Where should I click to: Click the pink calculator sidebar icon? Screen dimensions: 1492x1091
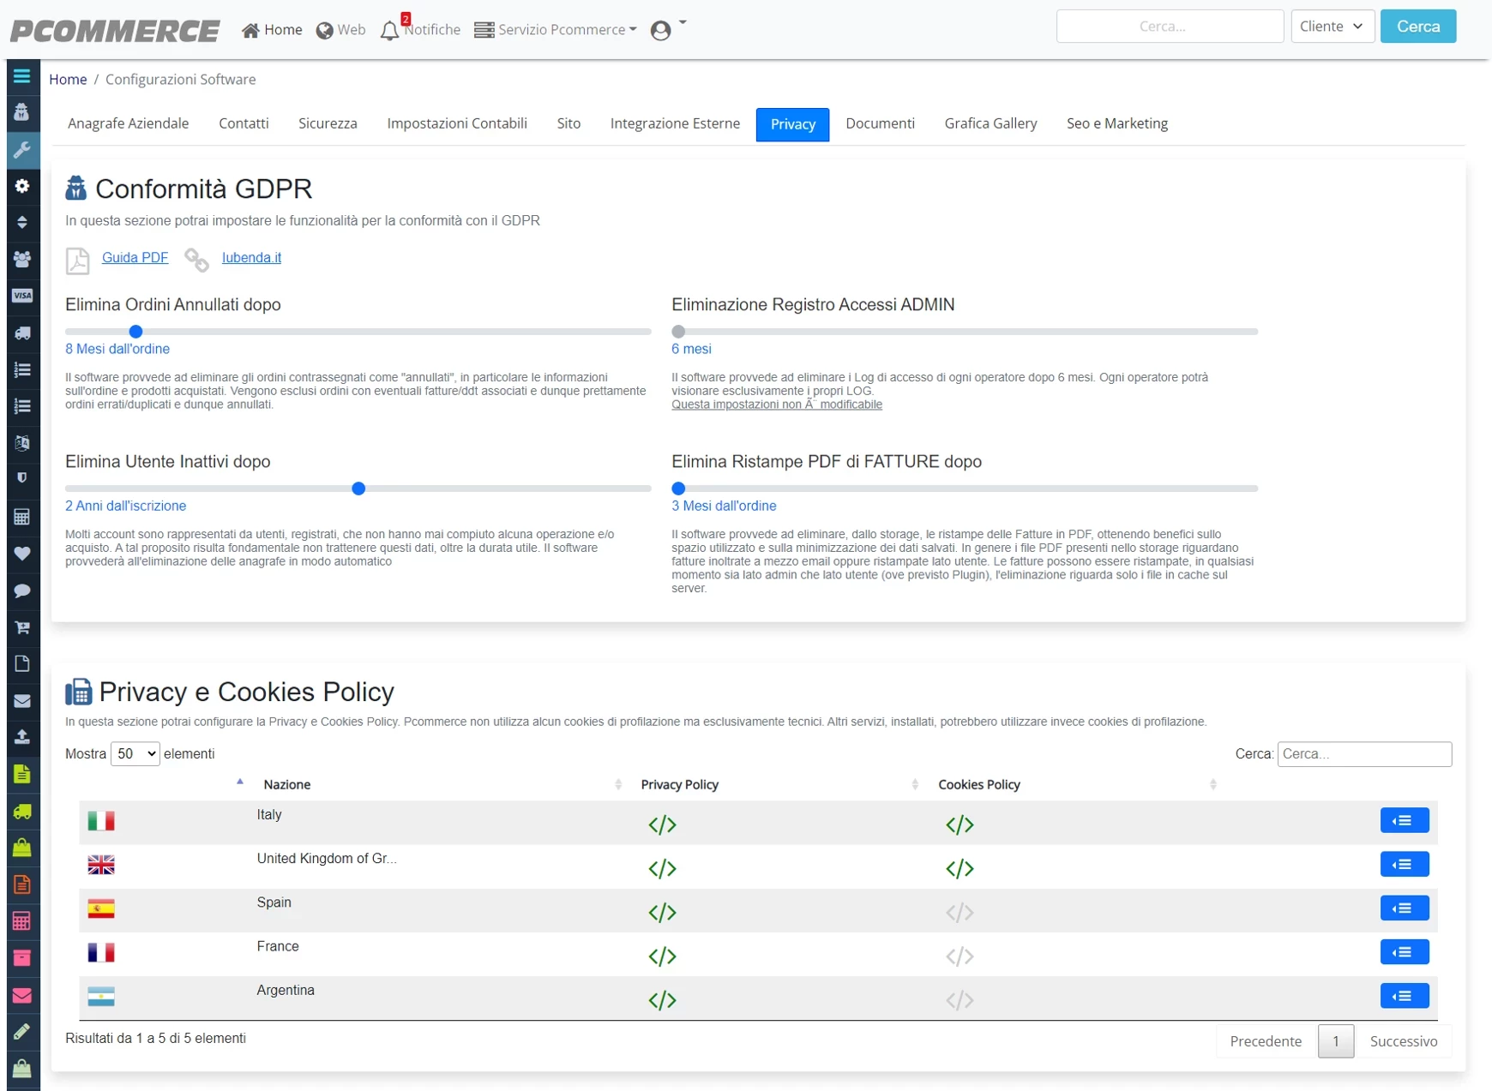22,921
